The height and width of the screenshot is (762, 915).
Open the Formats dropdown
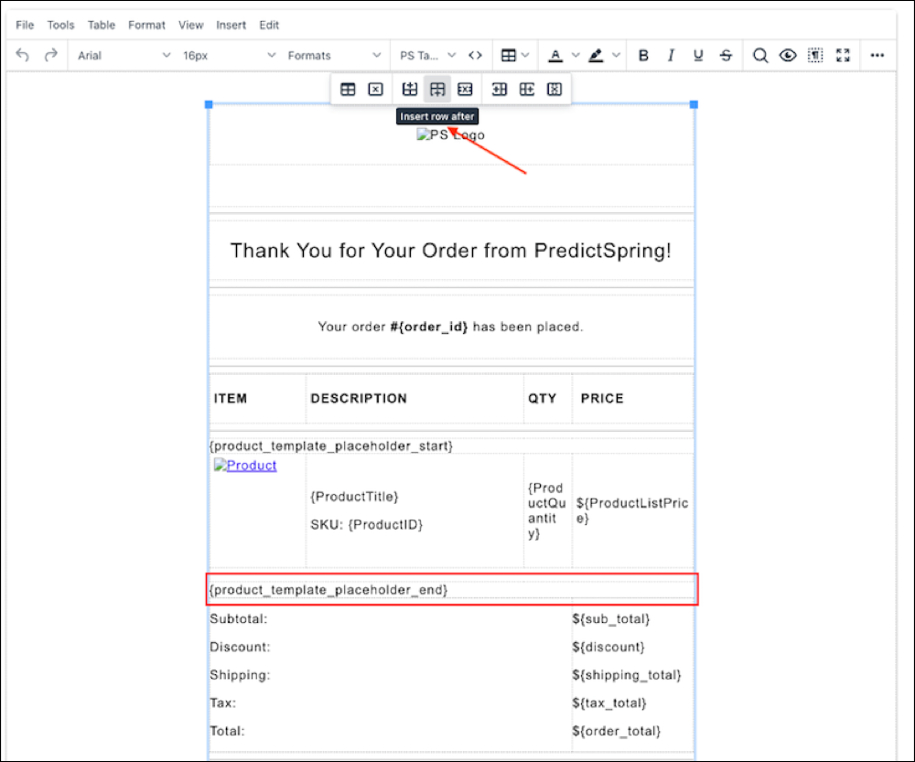[x=334, y=56]
